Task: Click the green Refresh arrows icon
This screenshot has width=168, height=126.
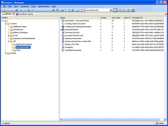Action: [x=133, y=10]
